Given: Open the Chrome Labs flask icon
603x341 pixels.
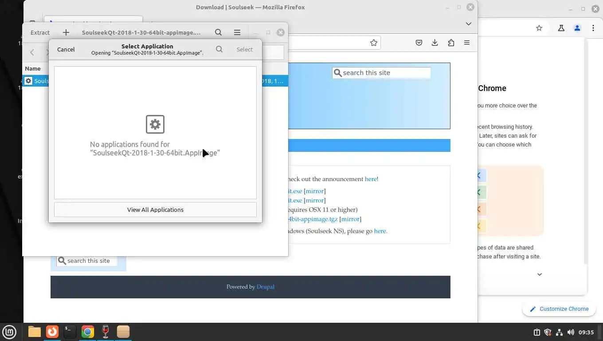Looking at the screenshot, I should [x=561, y=28].
